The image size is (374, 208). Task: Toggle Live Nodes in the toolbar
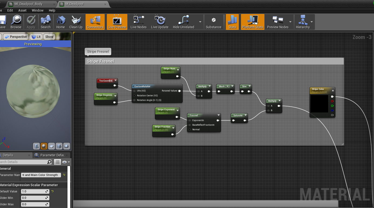pyautogui.click(x=138, y=22)
